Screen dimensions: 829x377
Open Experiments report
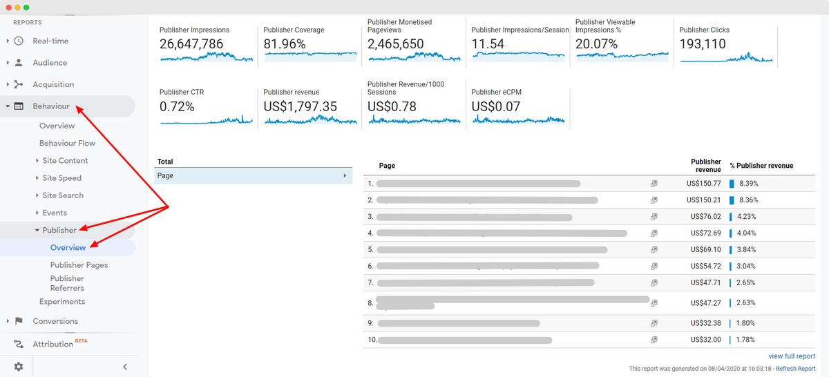tap(62, 302)
